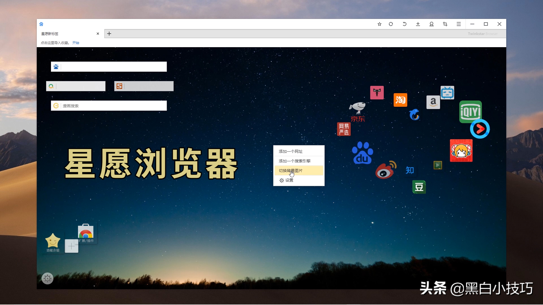Image resolution: width=543 pixels, height=305 pixels.
Task: Open the user account icon
Action: pos(432,24)
